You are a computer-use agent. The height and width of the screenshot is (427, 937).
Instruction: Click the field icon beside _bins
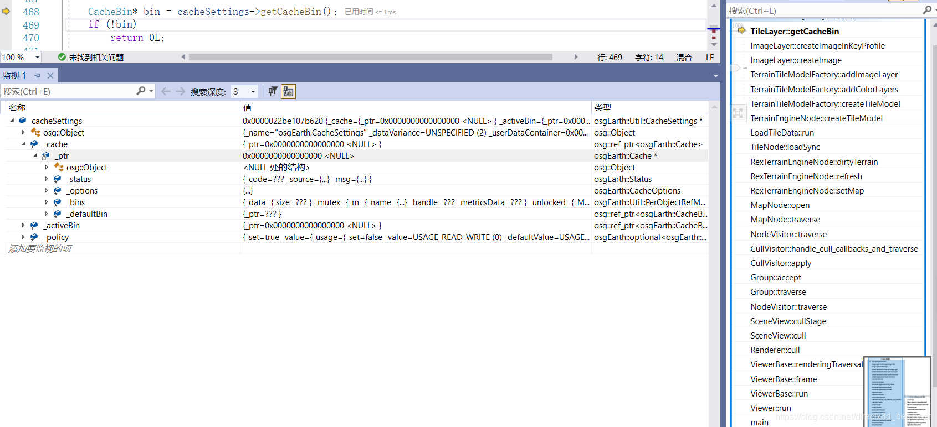click(58, 202)
